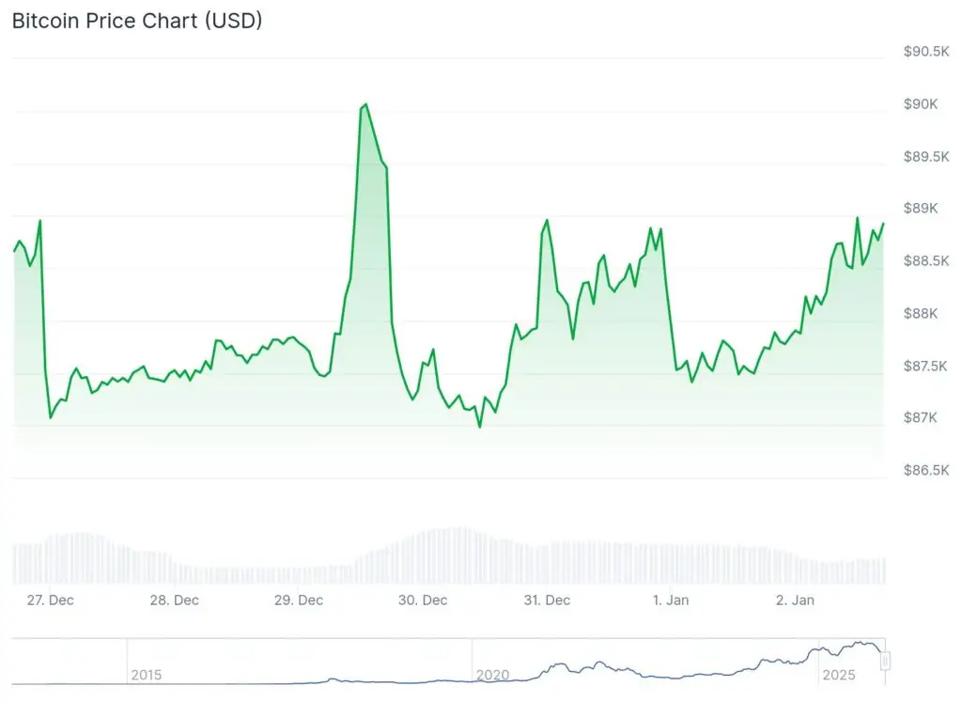Image resolution: width=962 pixels, height=702 pixels.
Task: Click the $90K price axis label
Action: click(920, 103)
